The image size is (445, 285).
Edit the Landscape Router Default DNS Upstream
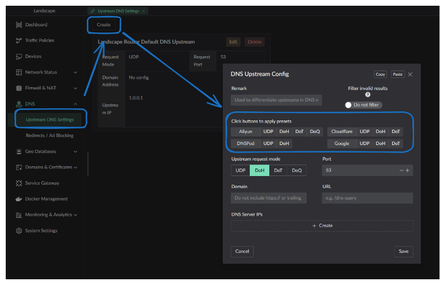[x=233, y=42]
